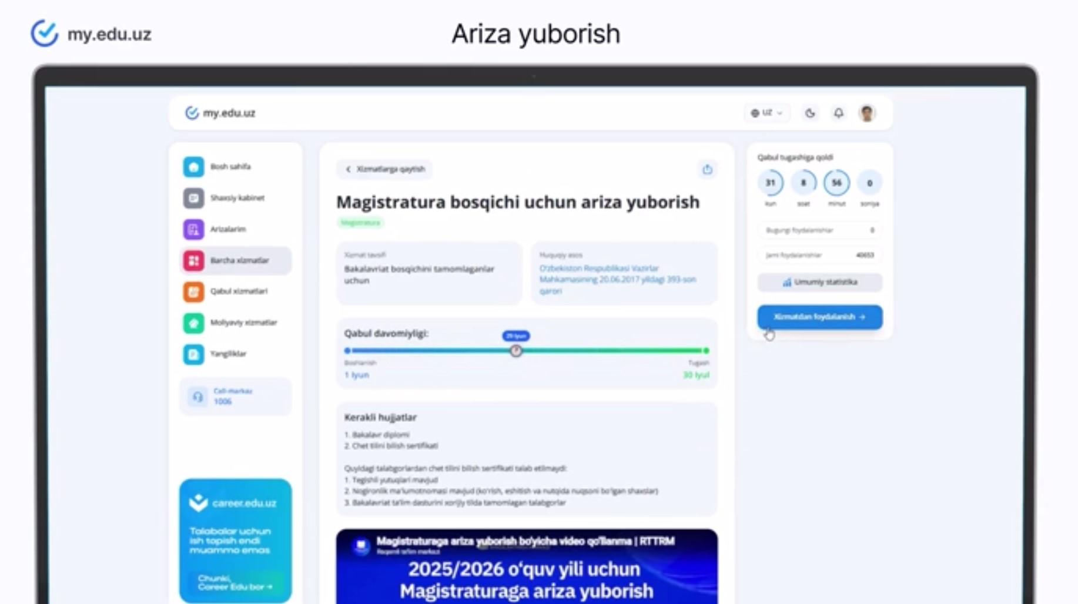Click the Yangiliklar label in the sidebar

228,354
